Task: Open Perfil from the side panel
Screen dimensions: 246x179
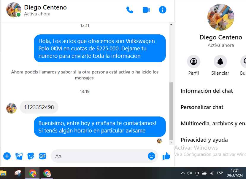Action: 193,65
